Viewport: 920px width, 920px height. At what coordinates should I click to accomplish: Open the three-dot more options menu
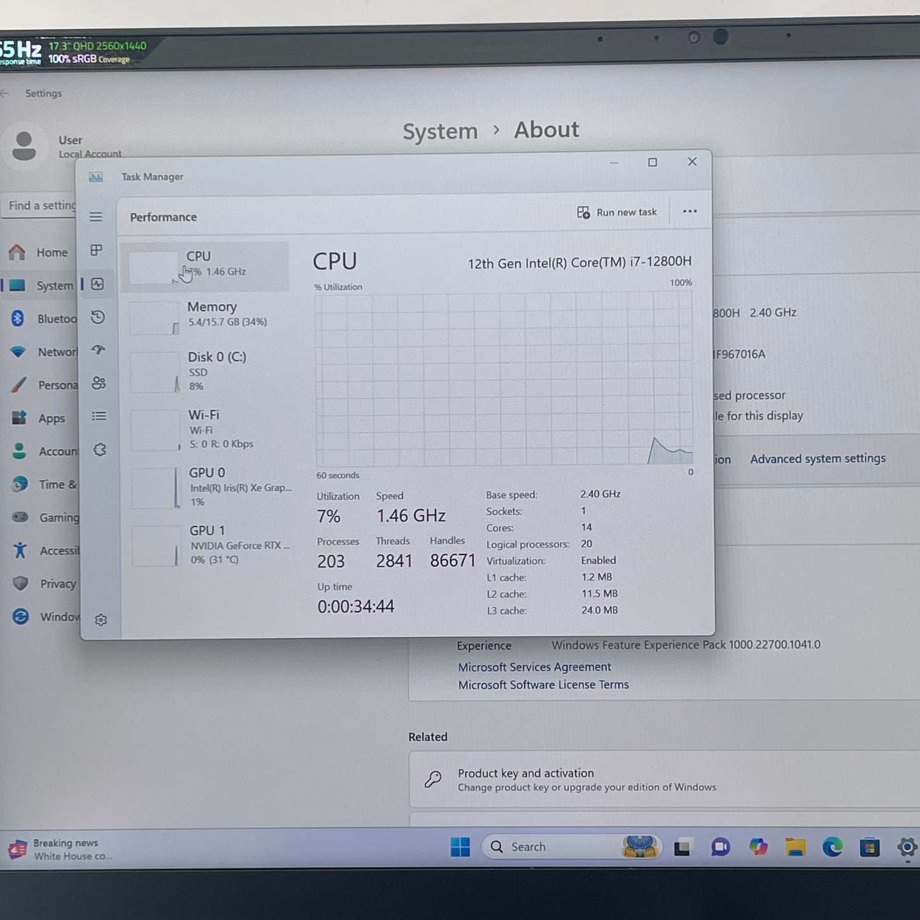tap(690, 211)
